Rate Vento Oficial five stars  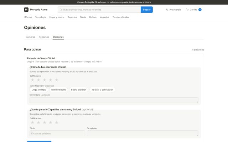56,80
